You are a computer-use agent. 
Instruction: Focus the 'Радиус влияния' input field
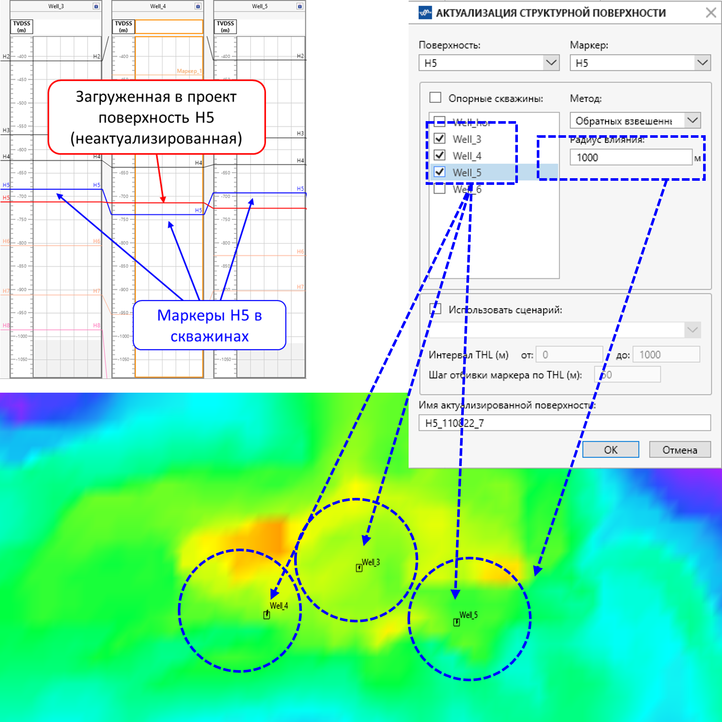(631, 157)
